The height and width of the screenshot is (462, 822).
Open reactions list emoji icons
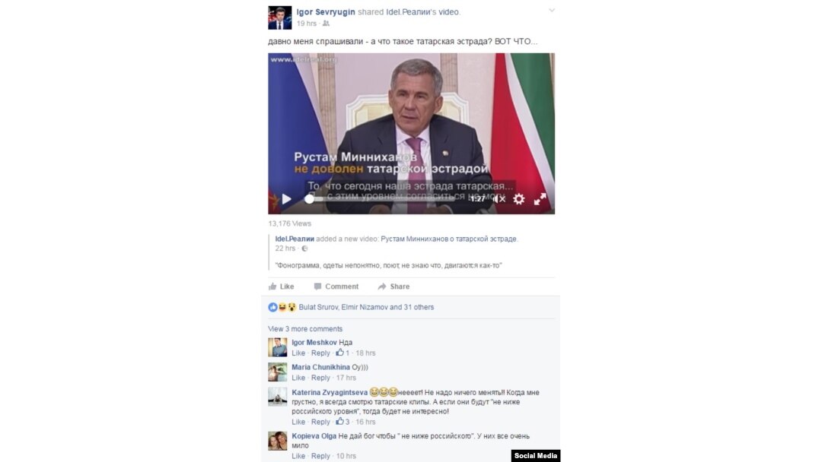point(282,307)
